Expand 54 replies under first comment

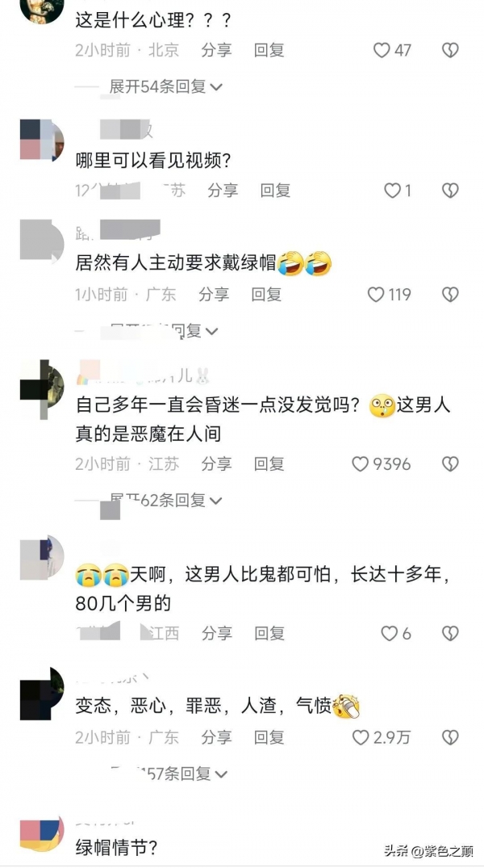165,87
